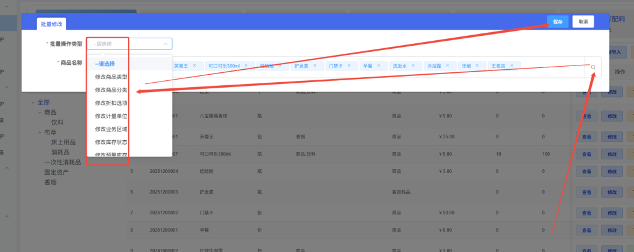The image size is (634, 252).
Task: Click the ¥25.00 price cell
Action: (x=446, y=136)
